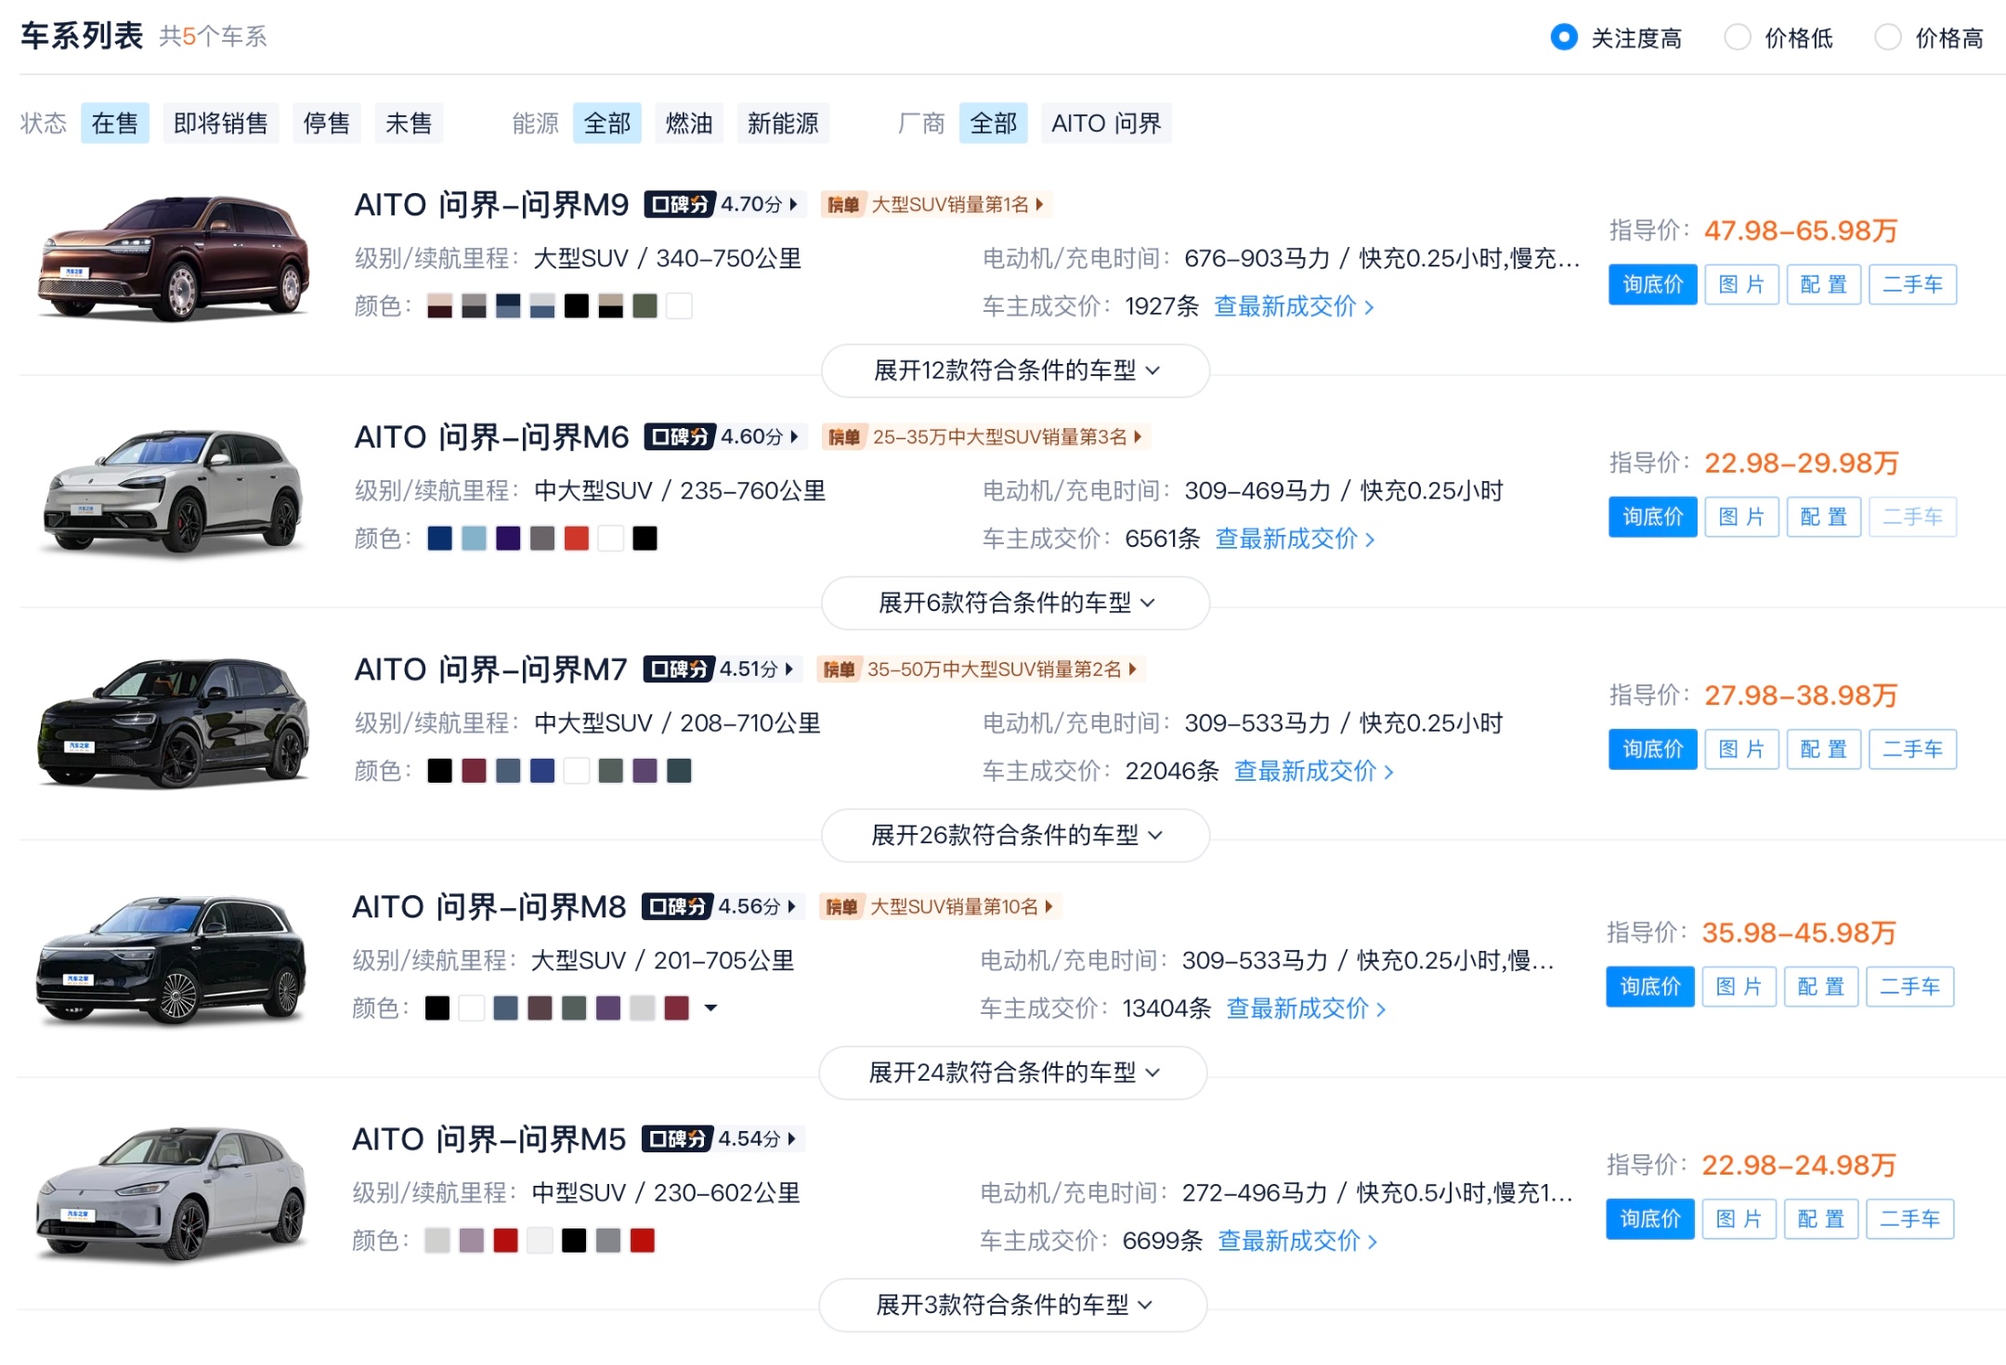View 查最新成交价 link for 问界M7
2006x1365 pixels.
coord(1314,771)
